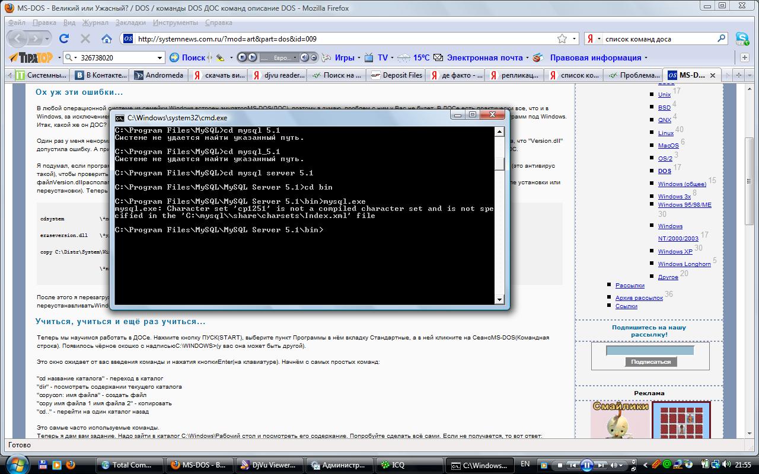The width and height of the screenshot is (759, 474).
Task: Open the Windows 95/98/ME sidebar link
Action: coord(684,205)
